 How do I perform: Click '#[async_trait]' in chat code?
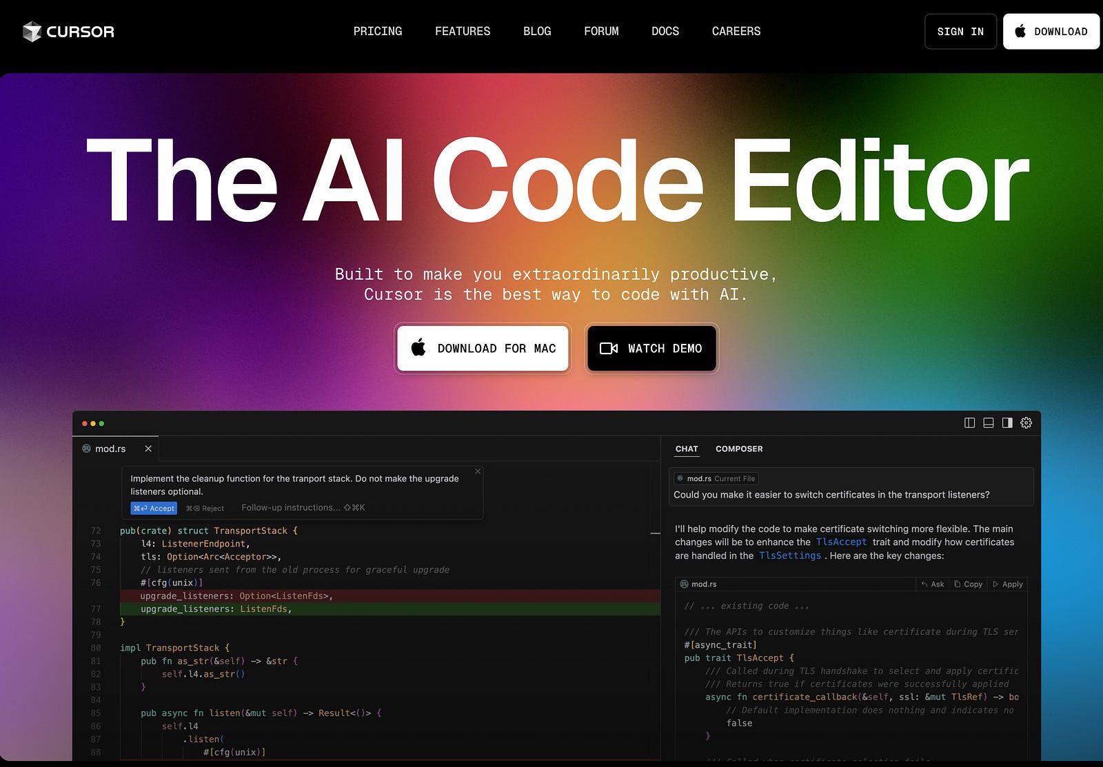pyautogui.click(x=720, y=645)
